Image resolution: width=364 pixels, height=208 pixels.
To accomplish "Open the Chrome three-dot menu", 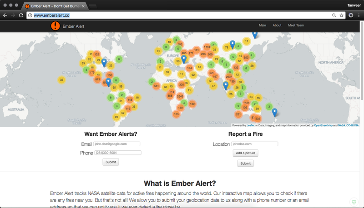I will point(359,15).
